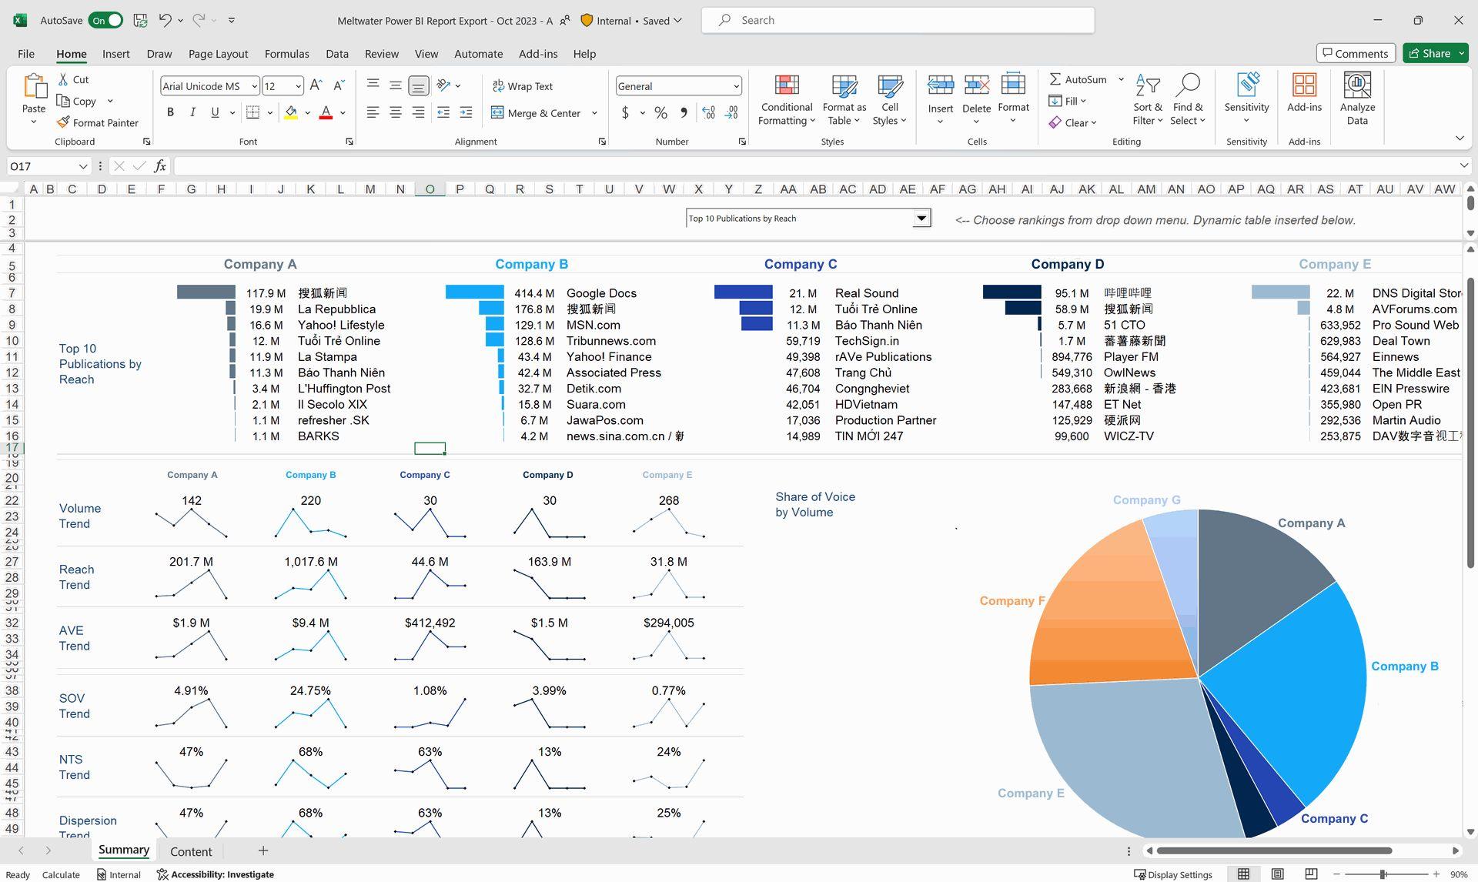This screenshot has width=1478, height=882.
Task: Toggle the AutoSave switch
Action: (105, 21)
